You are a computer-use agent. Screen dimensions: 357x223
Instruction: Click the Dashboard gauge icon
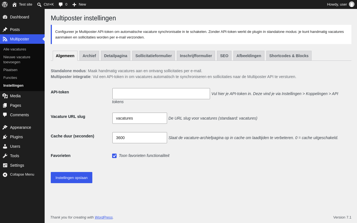coord(5,17)
